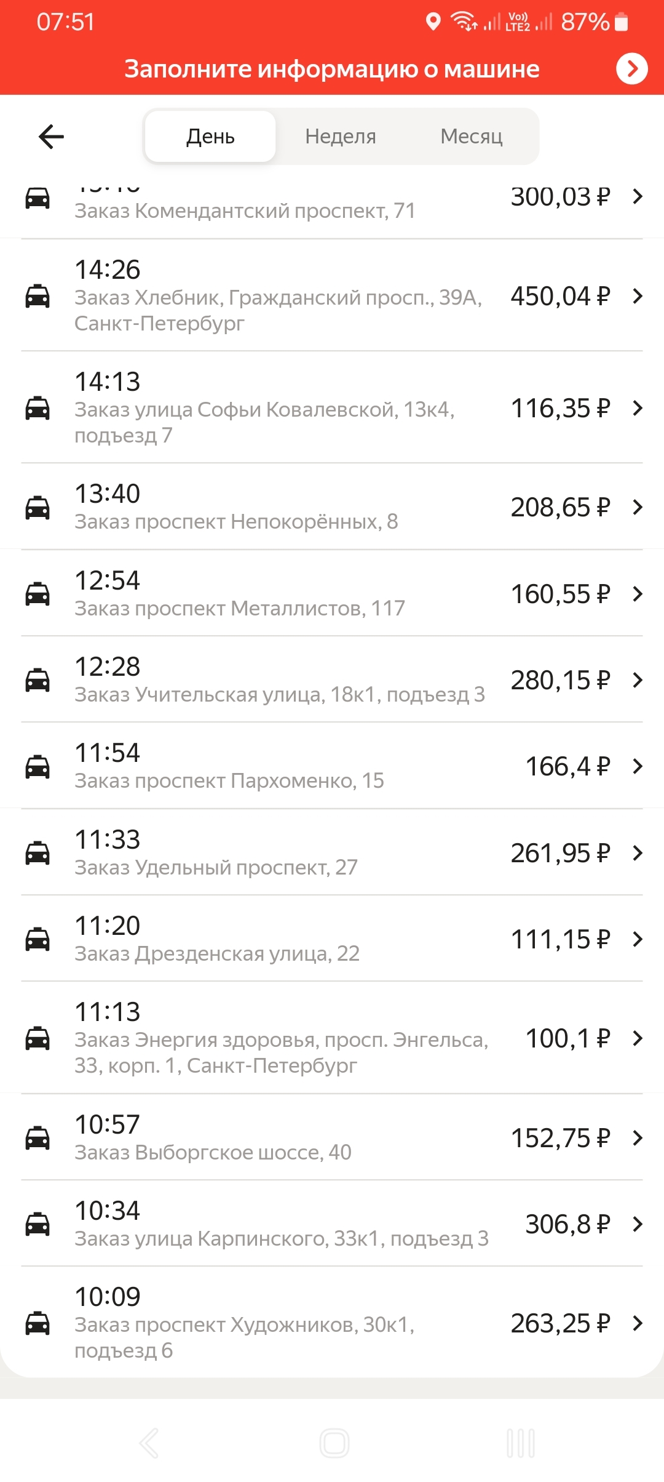Select the День tab

point(210,136)
